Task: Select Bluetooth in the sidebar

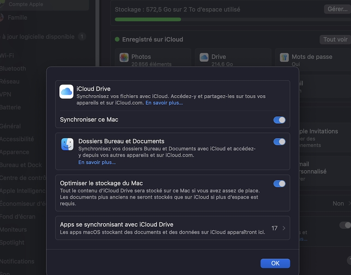Action: point(13,68)
